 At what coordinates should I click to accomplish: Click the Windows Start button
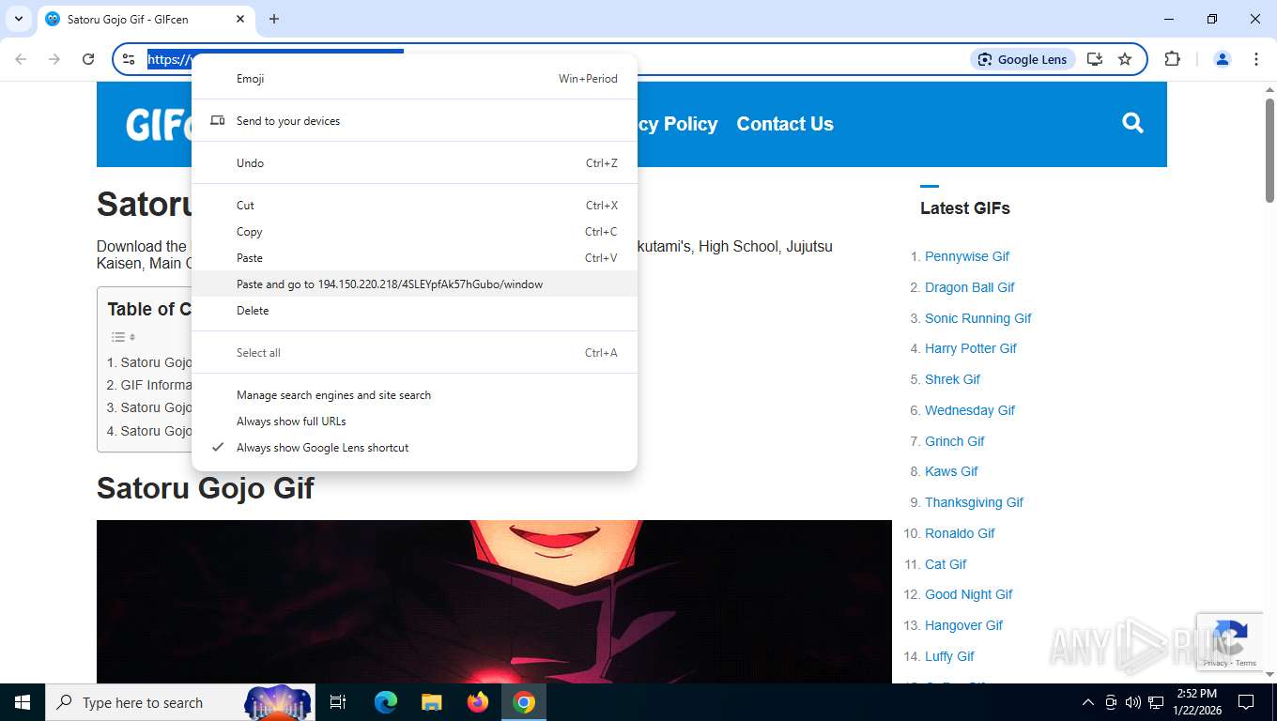(23, 702)
